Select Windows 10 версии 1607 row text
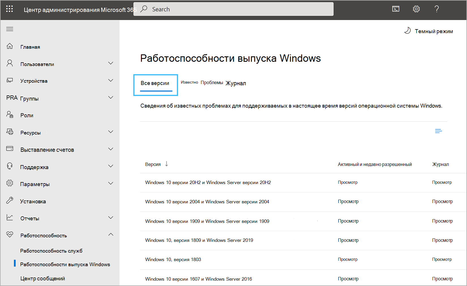 point(198,279)
